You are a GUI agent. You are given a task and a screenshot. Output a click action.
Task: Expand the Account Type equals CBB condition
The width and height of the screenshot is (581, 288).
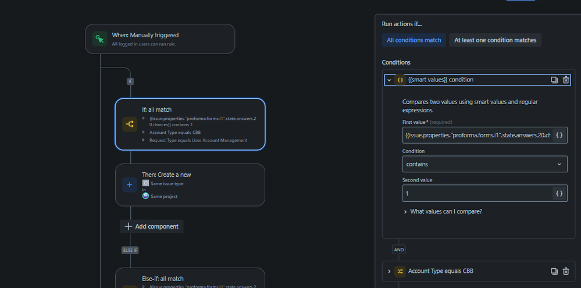[389, 271]
